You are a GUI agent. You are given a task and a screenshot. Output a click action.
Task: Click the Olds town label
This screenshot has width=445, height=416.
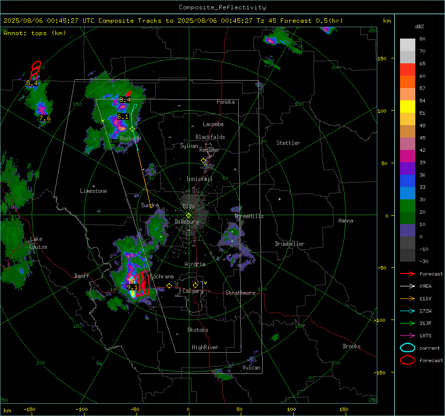click(x=188, y=206)
